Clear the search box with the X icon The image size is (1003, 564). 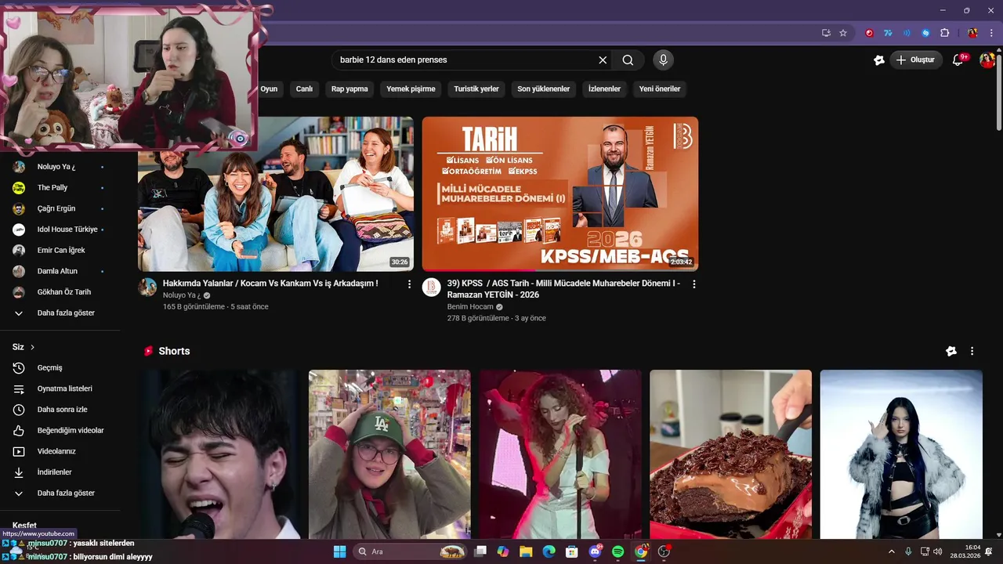(603, 60)
